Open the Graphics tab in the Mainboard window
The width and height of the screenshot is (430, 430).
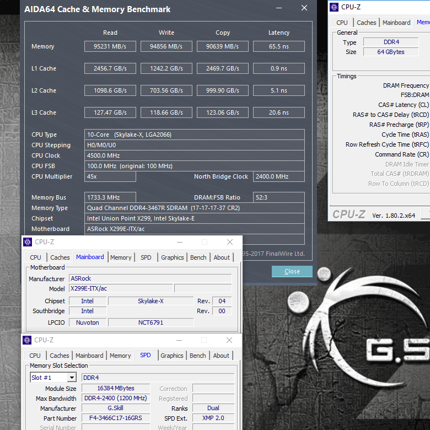pyautogui.click(x=172, y=257)
